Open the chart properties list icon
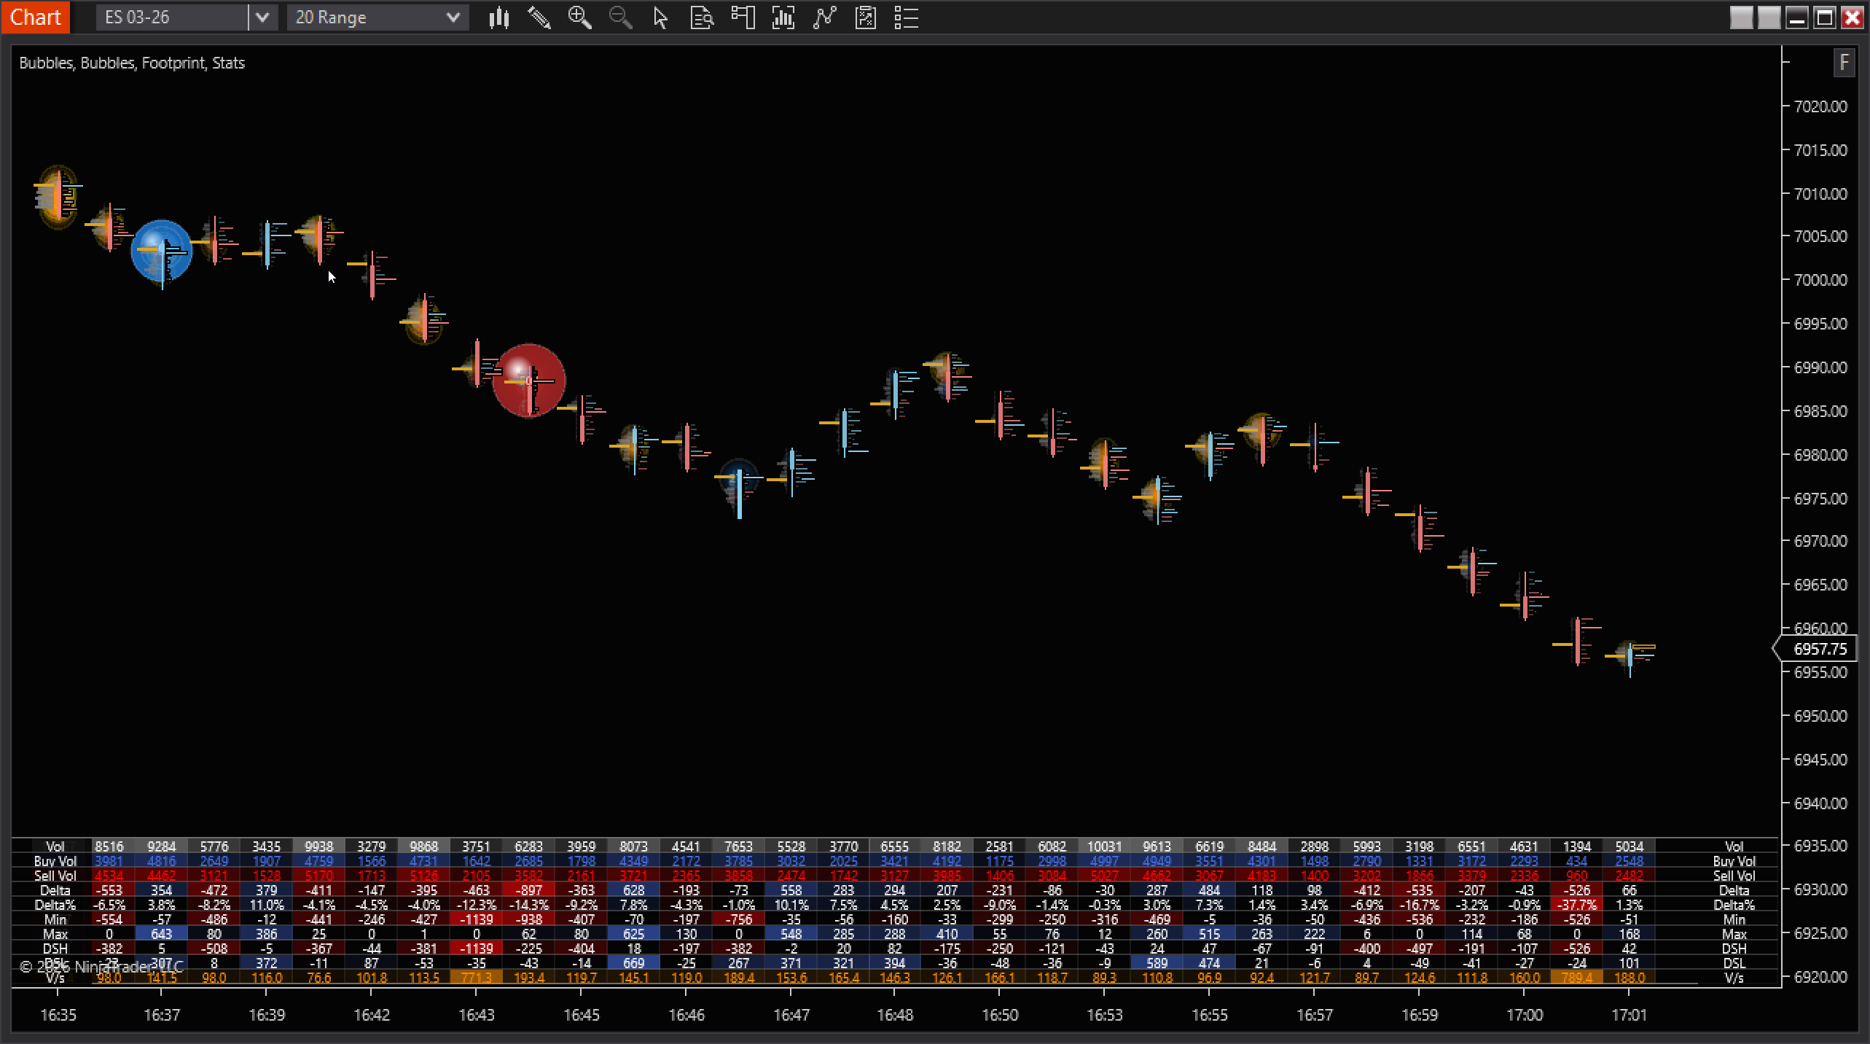Image resolution: width=1870 pixels, height=1044 pixels. (906, 17)
